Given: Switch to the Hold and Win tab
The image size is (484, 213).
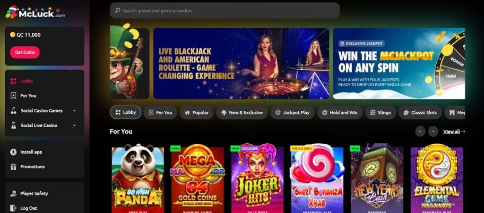Looking at the screenshot, I should click(x=339, y=113).
